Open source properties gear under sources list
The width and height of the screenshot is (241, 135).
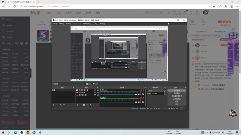coord(84,105)
